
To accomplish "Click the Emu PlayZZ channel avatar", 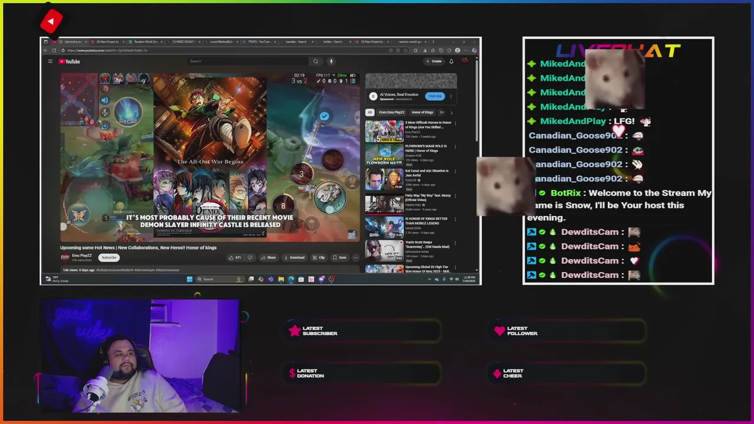I will coord(65,257).
